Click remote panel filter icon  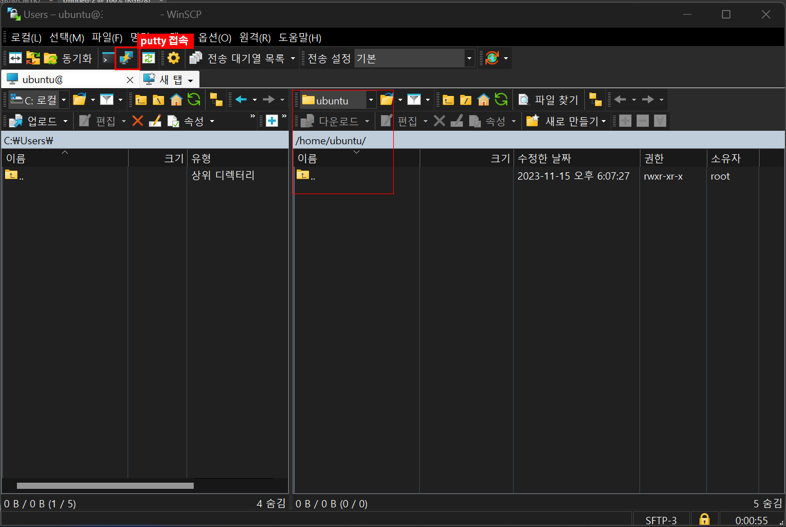point(414,100)
